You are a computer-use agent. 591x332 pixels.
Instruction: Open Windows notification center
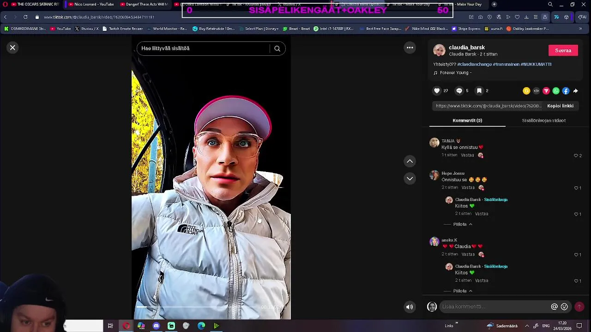tap(579, 326)
